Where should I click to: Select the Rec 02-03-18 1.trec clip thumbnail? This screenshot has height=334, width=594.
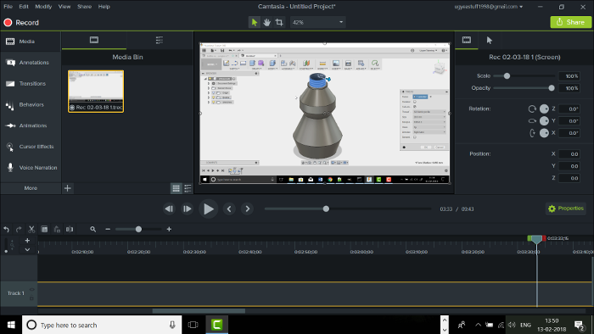96,92
